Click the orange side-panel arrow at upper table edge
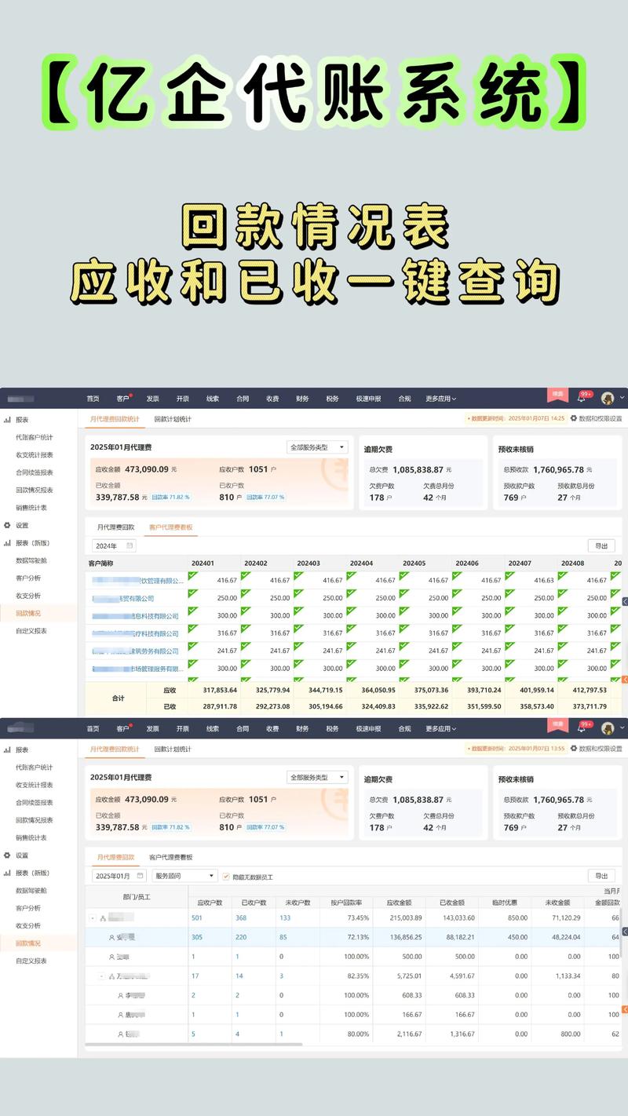 625,679
